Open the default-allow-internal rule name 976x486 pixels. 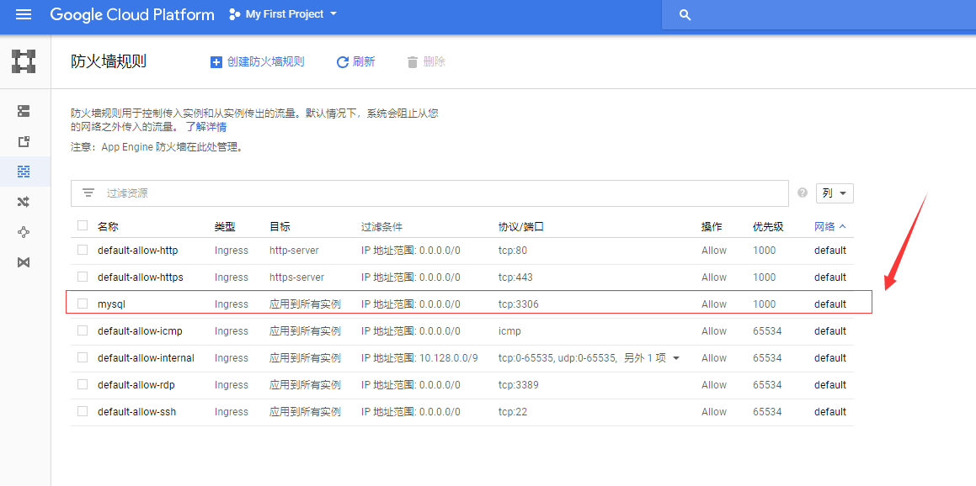pyautogui.click(x=146, y=358)
